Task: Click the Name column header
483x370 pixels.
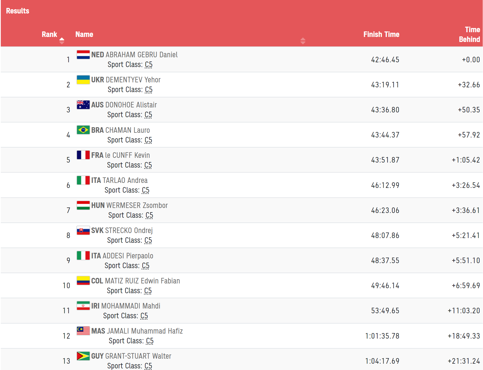Action: pyautogui.click(x=84, y=35)
